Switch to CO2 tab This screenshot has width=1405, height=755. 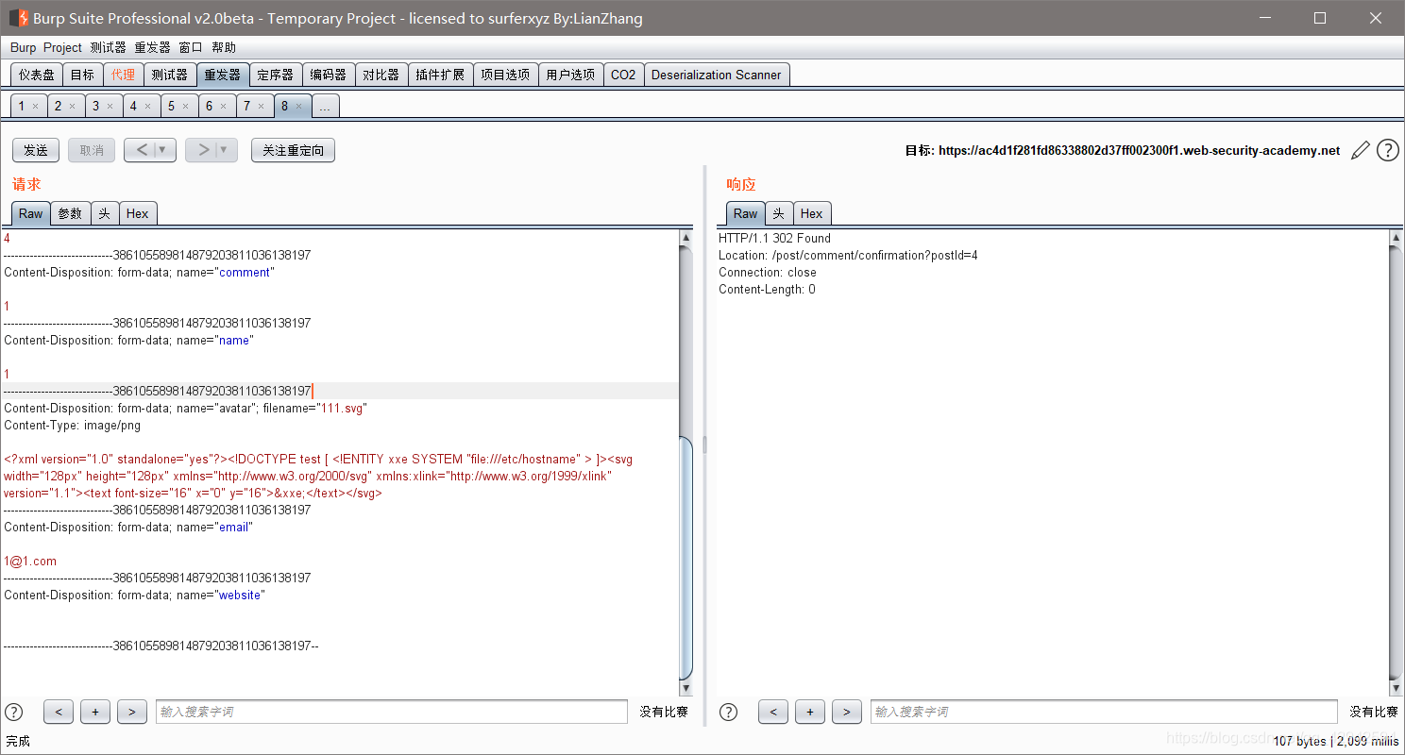tap(623, 75)
